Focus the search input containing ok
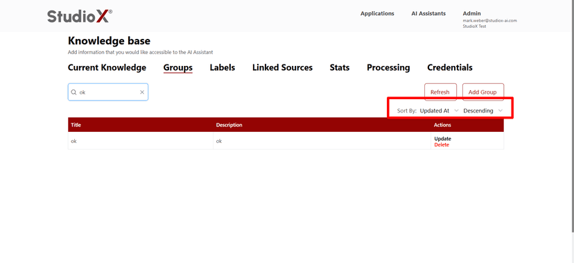This screenshot has width=574, height=263. pyautogui.click(x=108, y=92)
